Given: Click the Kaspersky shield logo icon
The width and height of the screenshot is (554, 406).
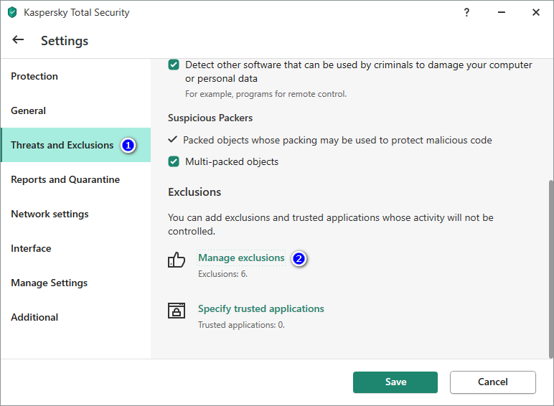Looking at the screenshot, I should click(12, 12).
